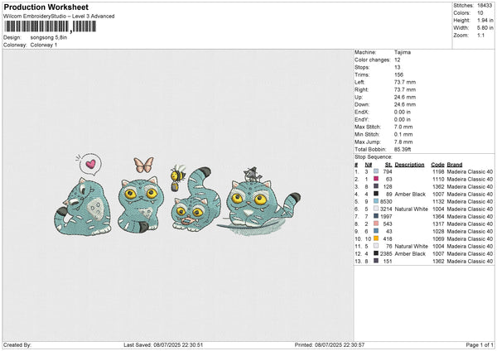497x351 pixels.
Task: Select 'Natural White' description in row 11
Action: tap(412, 246)
